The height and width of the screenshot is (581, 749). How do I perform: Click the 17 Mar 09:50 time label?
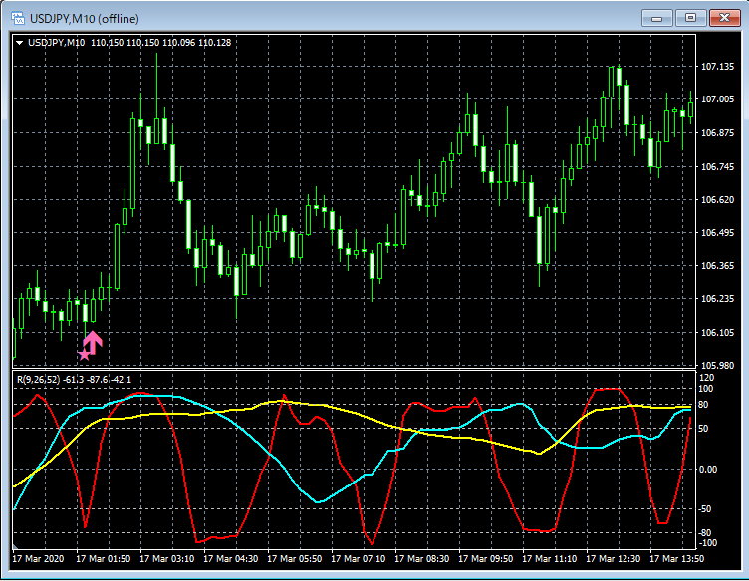(486, 558)
